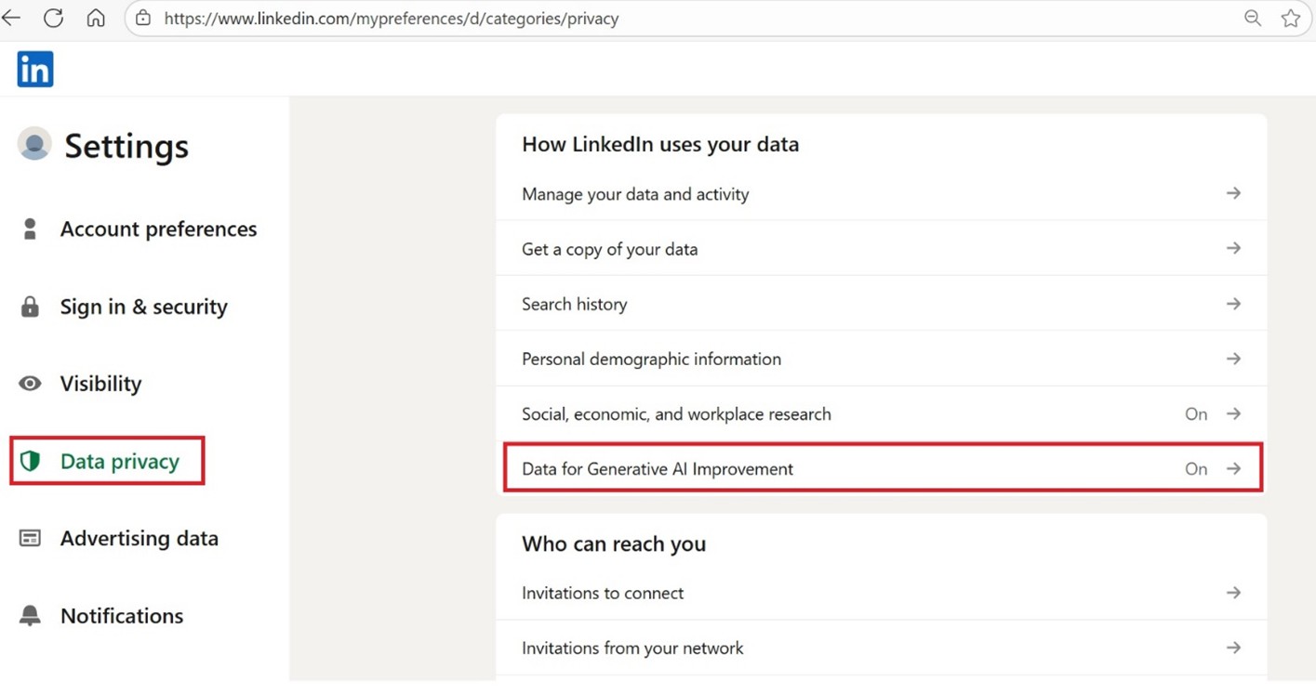
Task: Open Account preferences section
Action: pyautogui.click(x=158, y=229)
